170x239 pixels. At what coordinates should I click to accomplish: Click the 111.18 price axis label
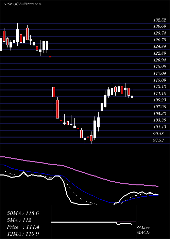coord(159,94)
